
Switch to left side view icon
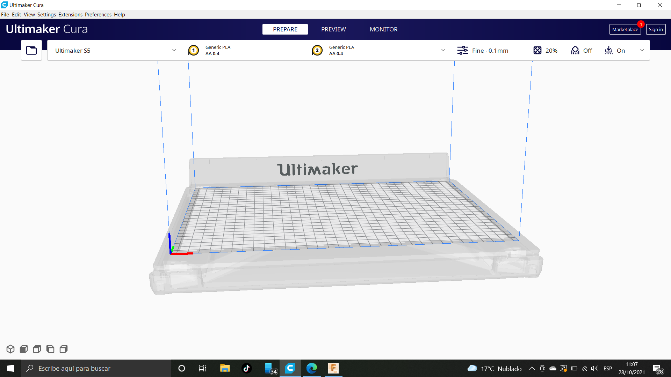50,349
